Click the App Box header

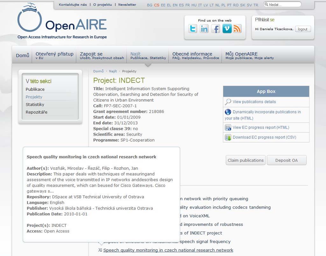(x=266, y=91)
